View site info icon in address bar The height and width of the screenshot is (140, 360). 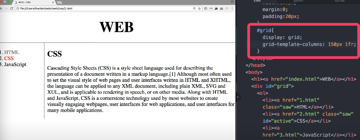coord(18,8)
